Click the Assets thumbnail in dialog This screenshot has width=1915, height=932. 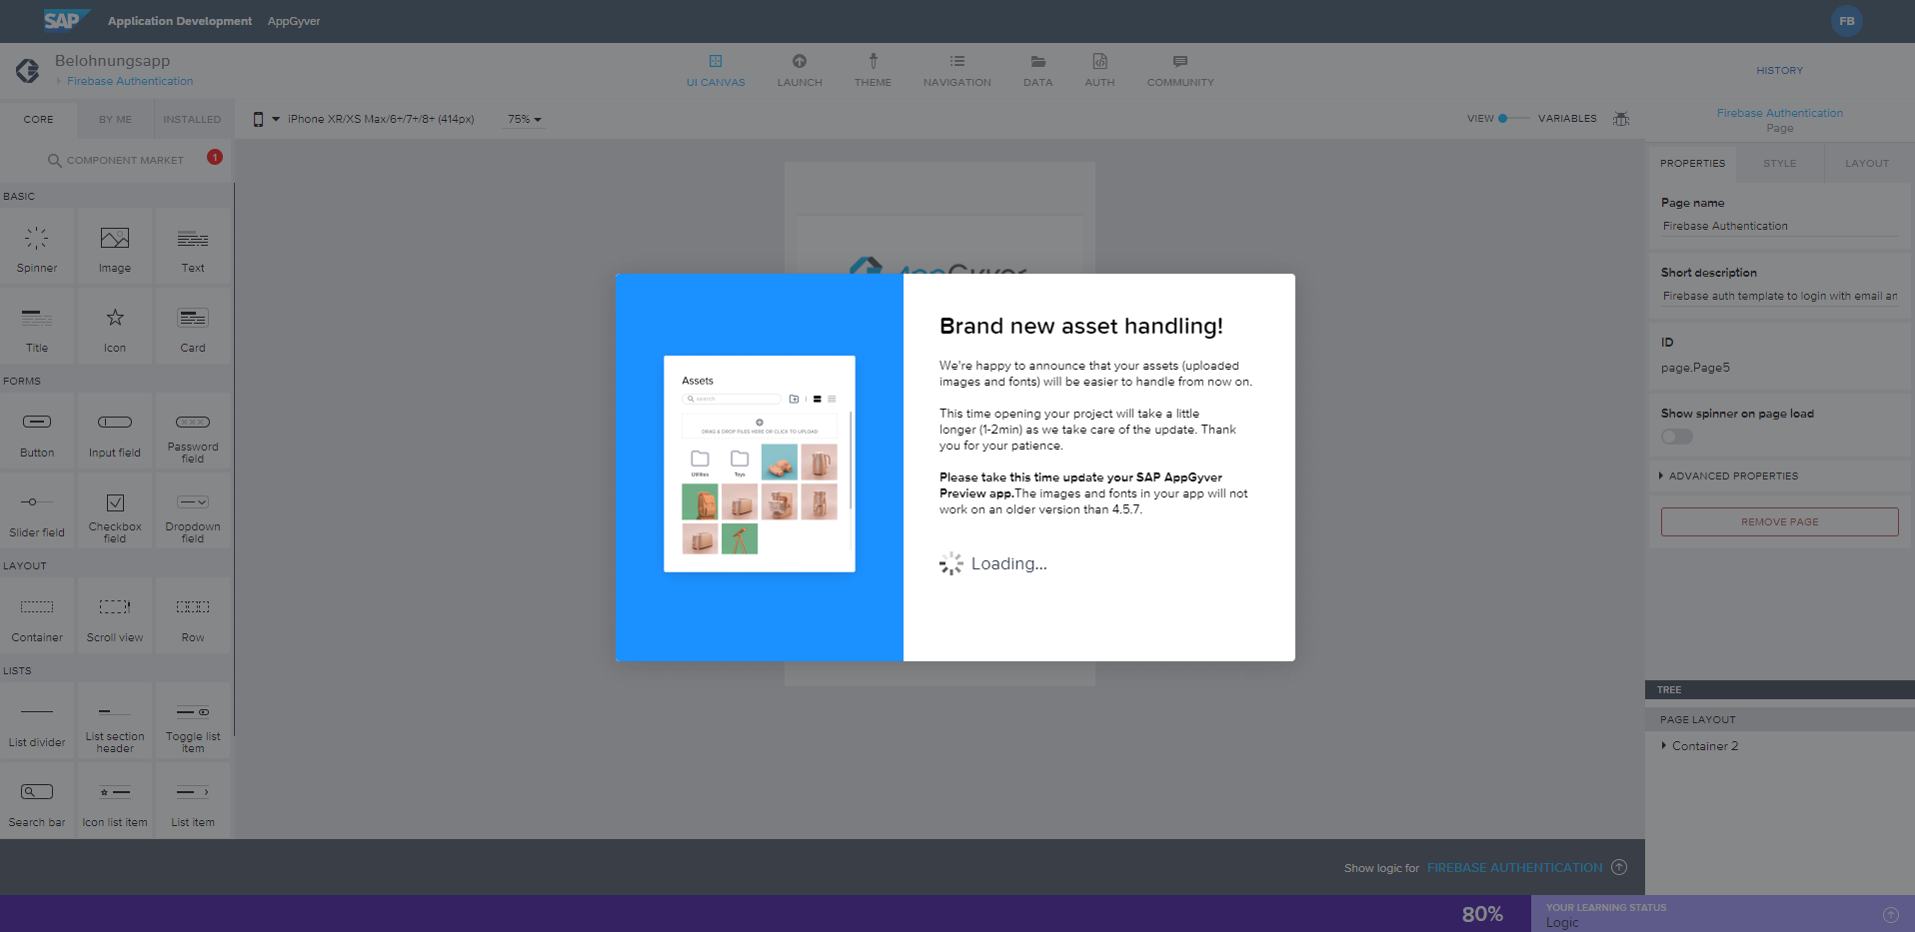coord(760,464)
